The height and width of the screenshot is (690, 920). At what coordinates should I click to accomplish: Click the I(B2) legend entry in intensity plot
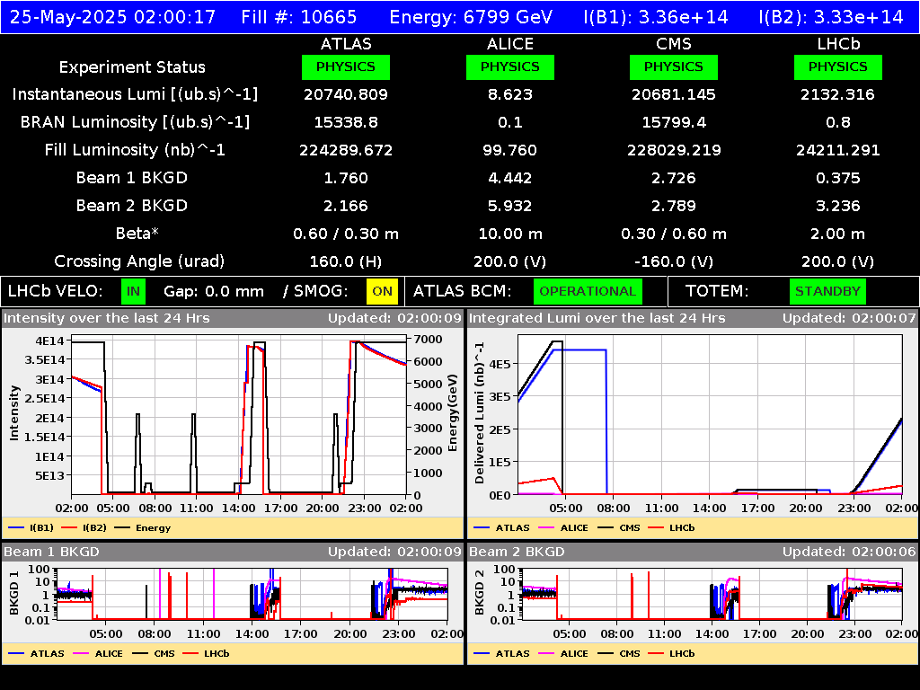[84, 527]
